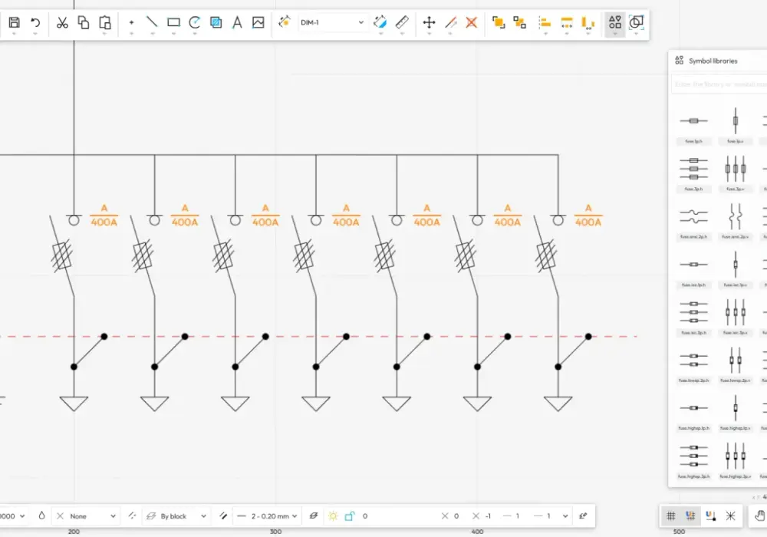Click the Align bottom icon

click(x=588, y=22)
